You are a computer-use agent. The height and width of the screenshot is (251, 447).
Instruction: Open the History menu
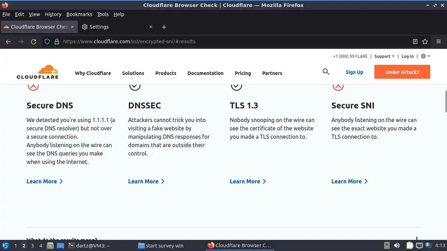click(x=53, y=14)
